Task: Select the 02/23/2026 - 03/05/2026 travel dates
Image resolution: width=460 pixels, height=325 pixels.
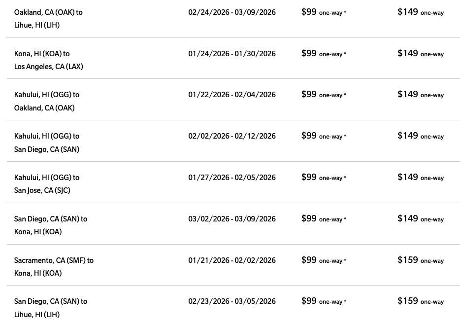Action: (x=232, y=301)
